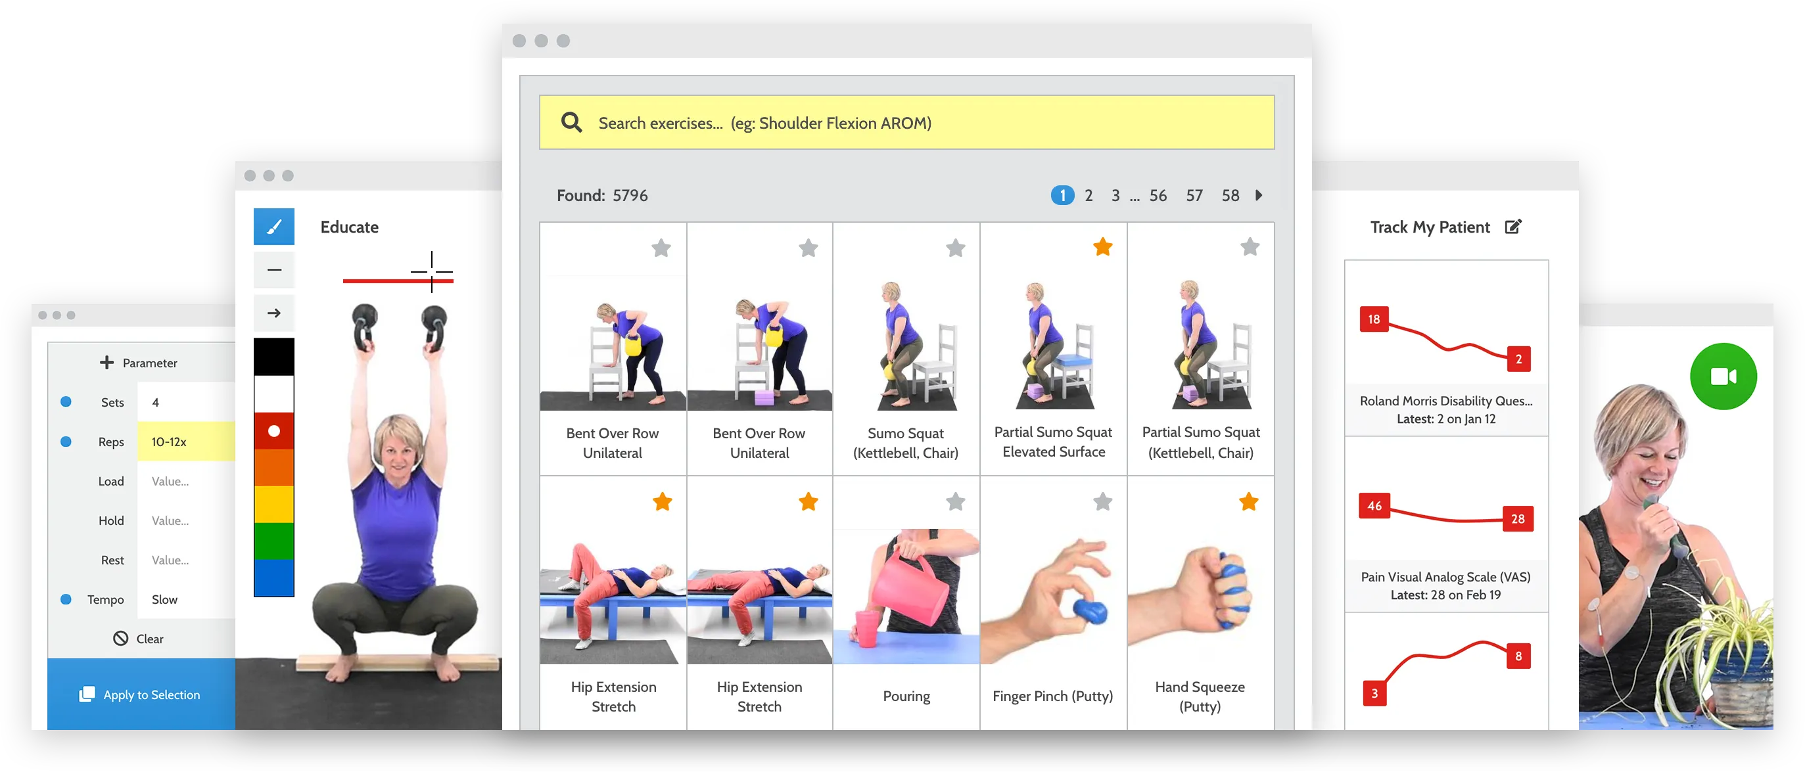
Task: Go to next results page arrow
Action: coord(1259,195)
